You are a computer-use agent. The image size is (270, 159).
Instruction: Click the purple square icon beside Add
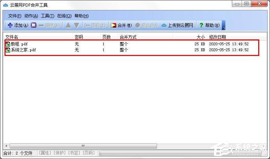(x=34, y=25)
